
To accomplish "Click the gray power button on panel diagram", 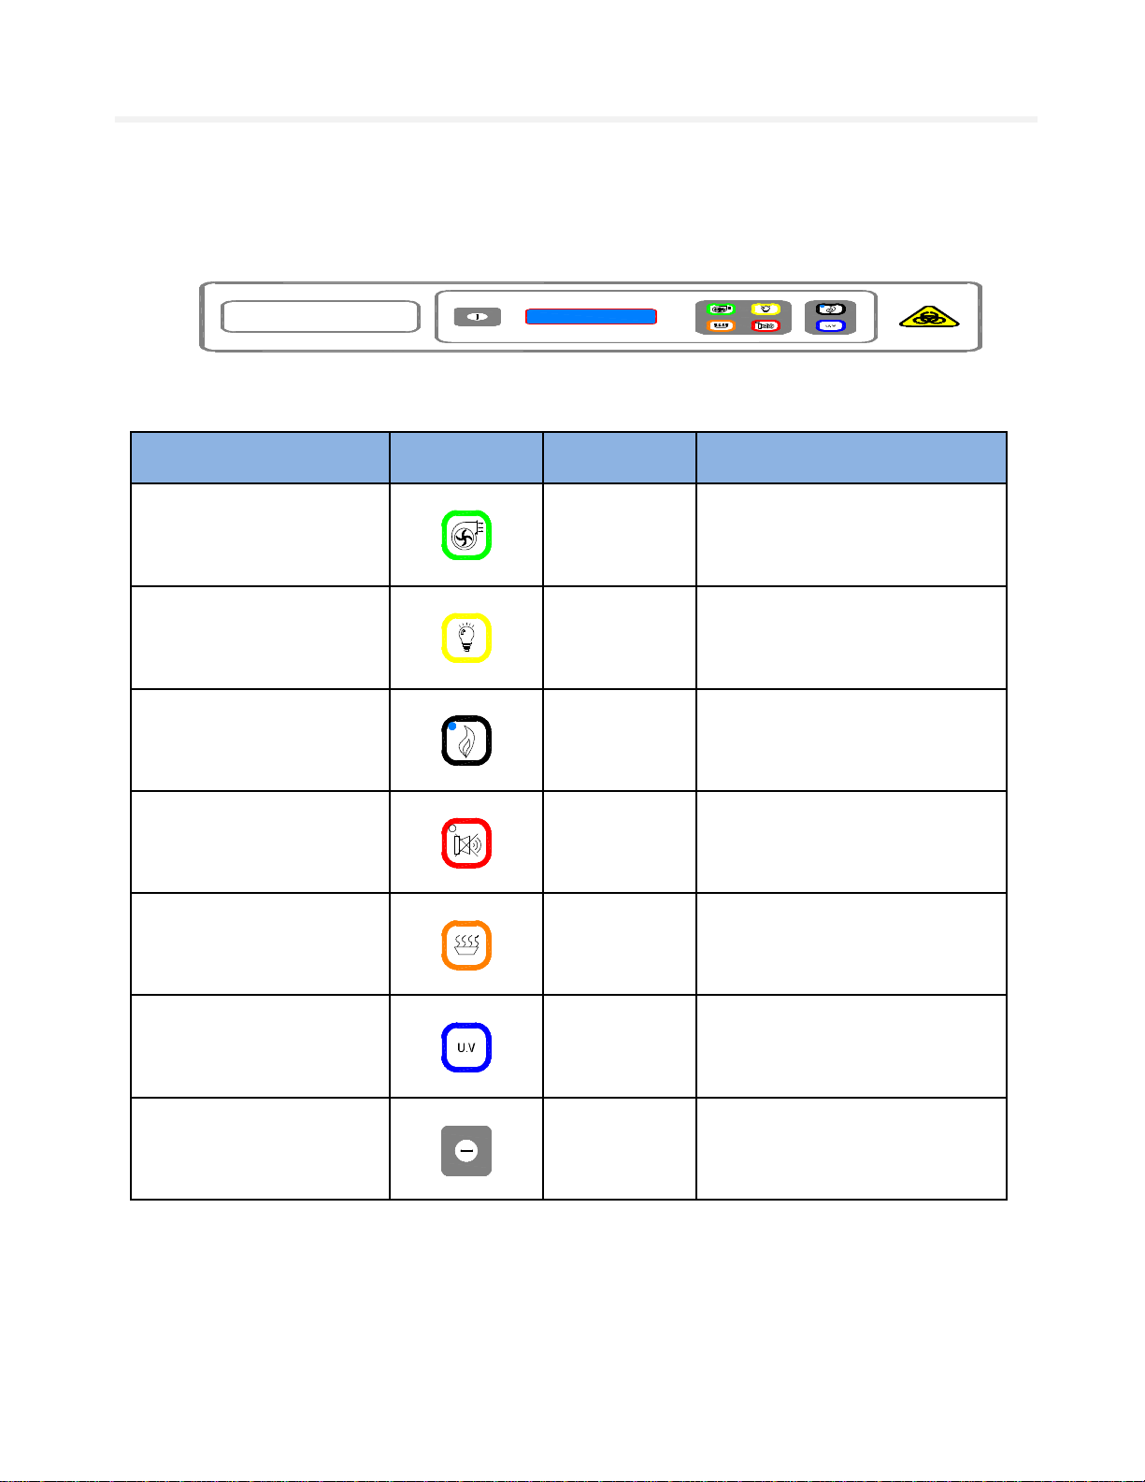I will (x=478, y=317).
